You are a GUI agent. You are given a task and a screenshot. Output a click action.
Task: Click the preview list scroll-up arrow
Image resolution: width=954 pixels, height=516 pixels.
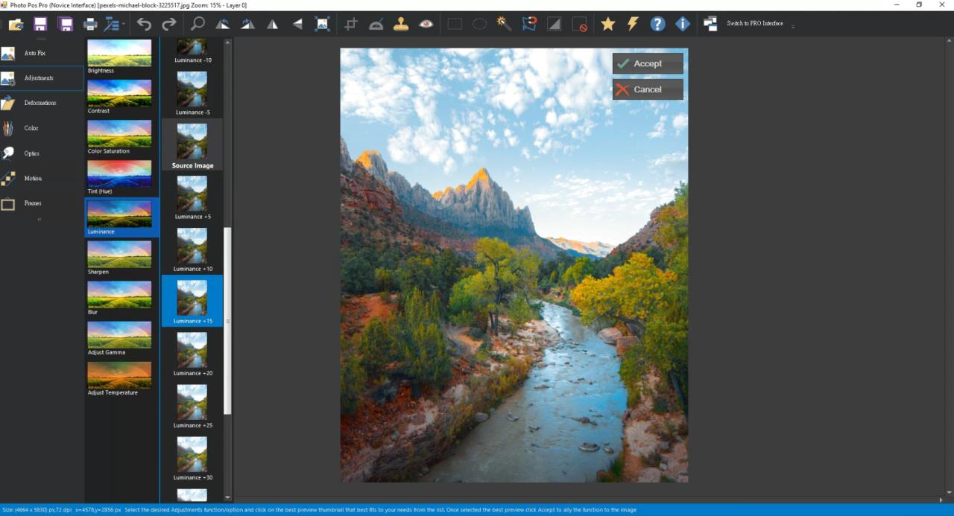tap(227, 42)
